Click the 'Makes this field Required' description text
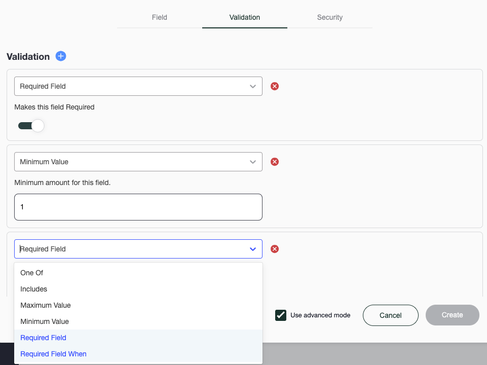 point(54,107)
